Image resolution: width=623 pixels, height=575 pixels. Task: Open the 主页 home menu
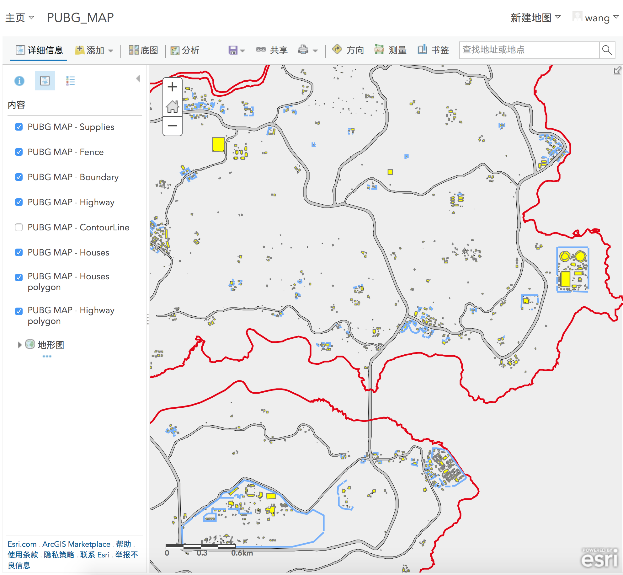(x=19, y=18)
